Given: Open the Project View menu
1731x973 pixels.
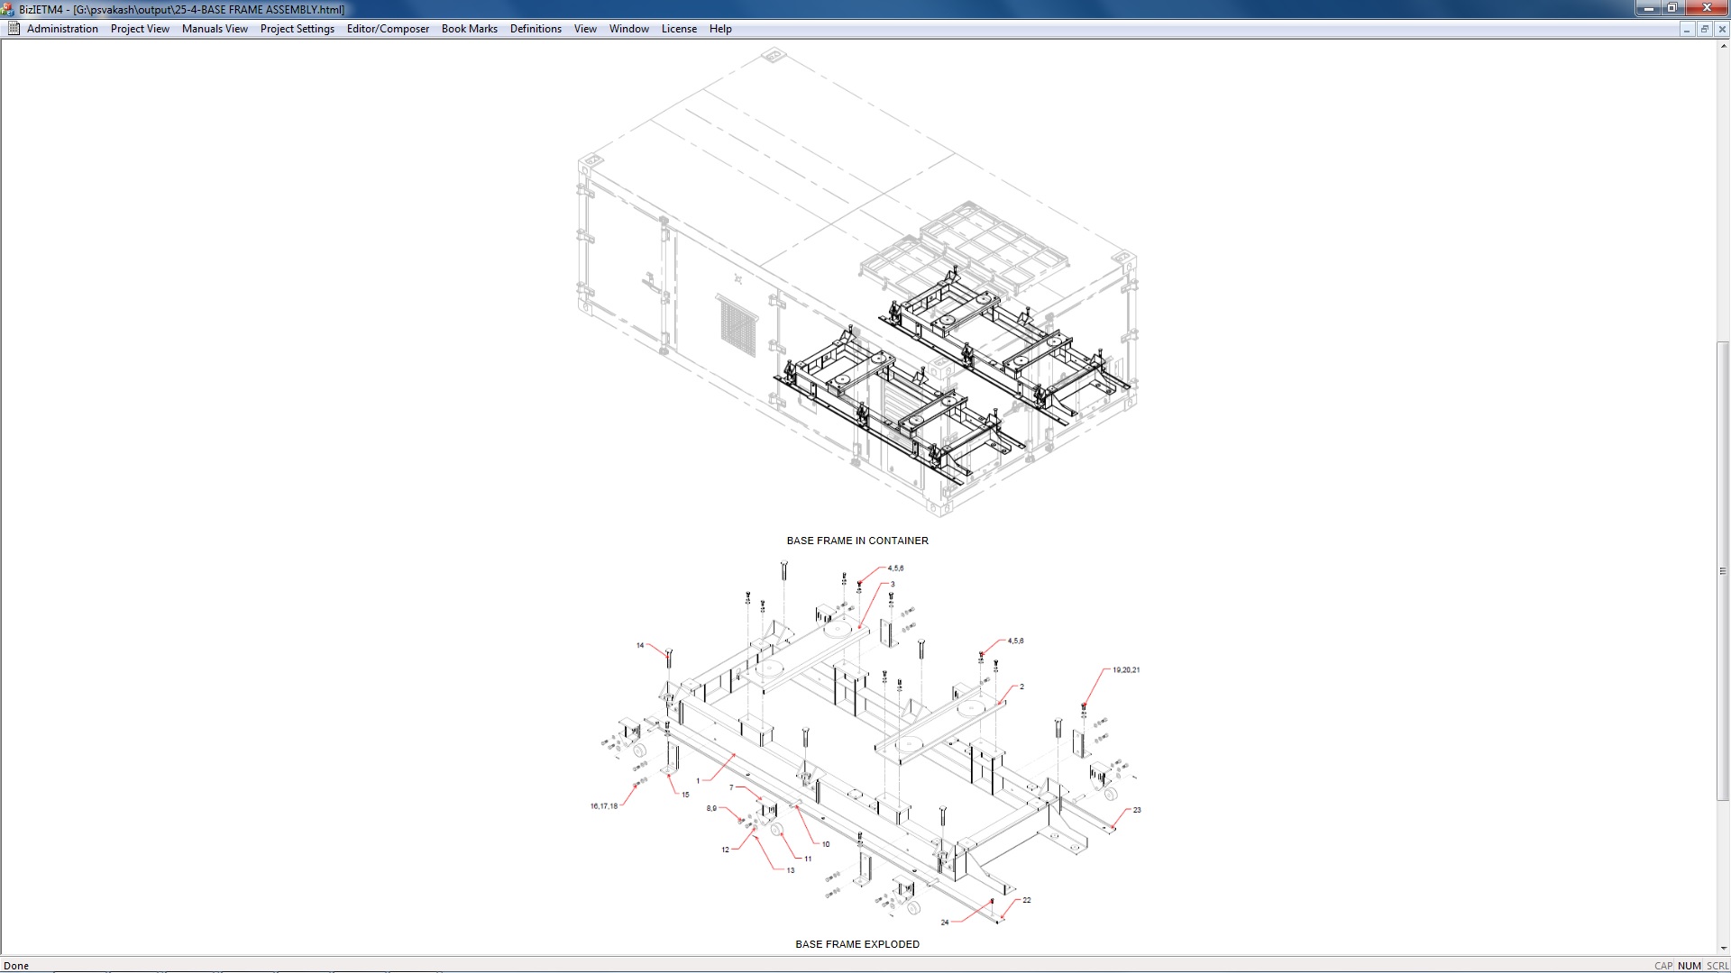Looking at the screenshot, I should (x=140, y=29).
